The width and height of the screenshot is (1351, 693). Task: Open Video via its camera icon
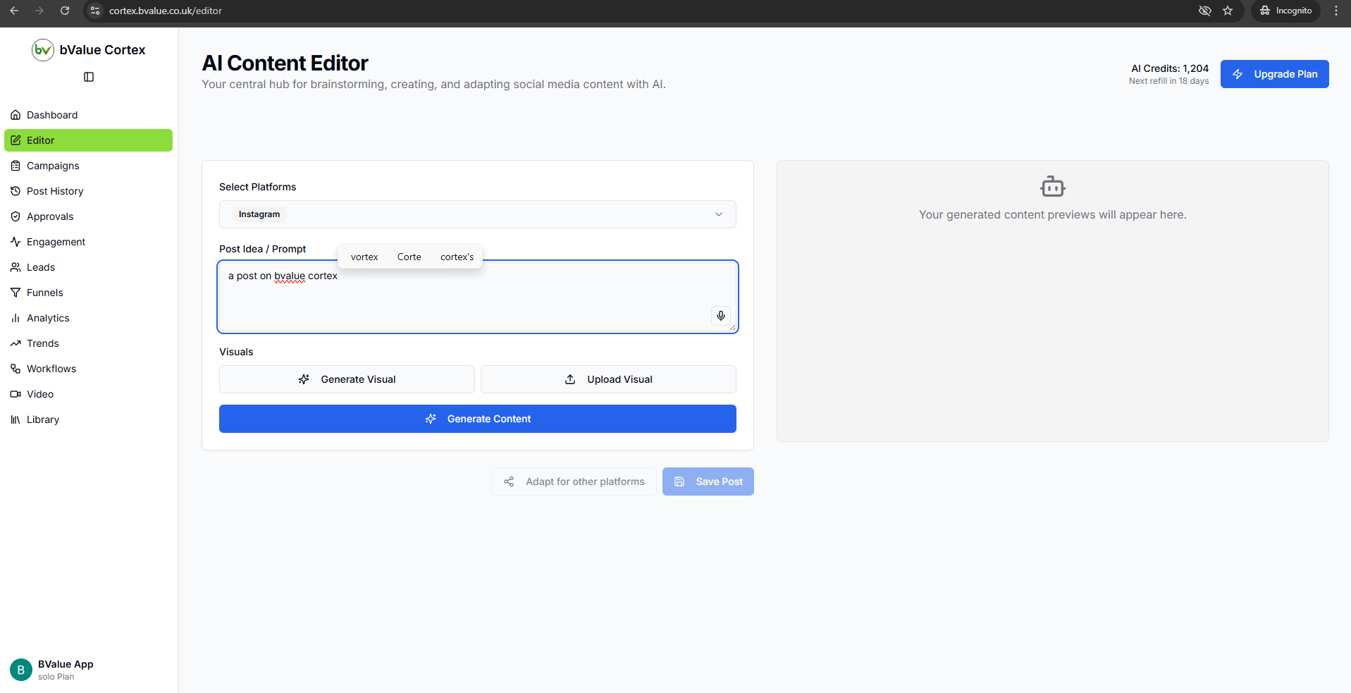tap(16, 394)
